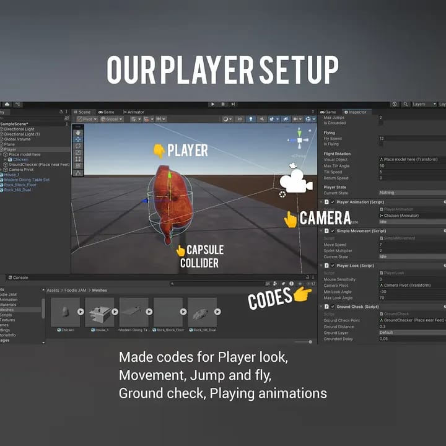Image resolution: width=446 pixels, height=446 pixels.
Task: Toggle Simple Movement script enabled checkbox
Action: (333, 230)
